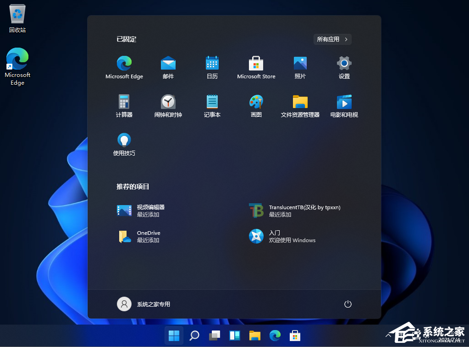Viewport: 469px width, 347px height.
Task: Open Task View from the taskbar
Action: point(214,335)
